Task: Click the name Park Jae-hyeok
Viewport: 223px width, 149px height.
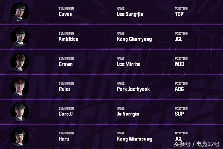Action: tap(133, 89)
